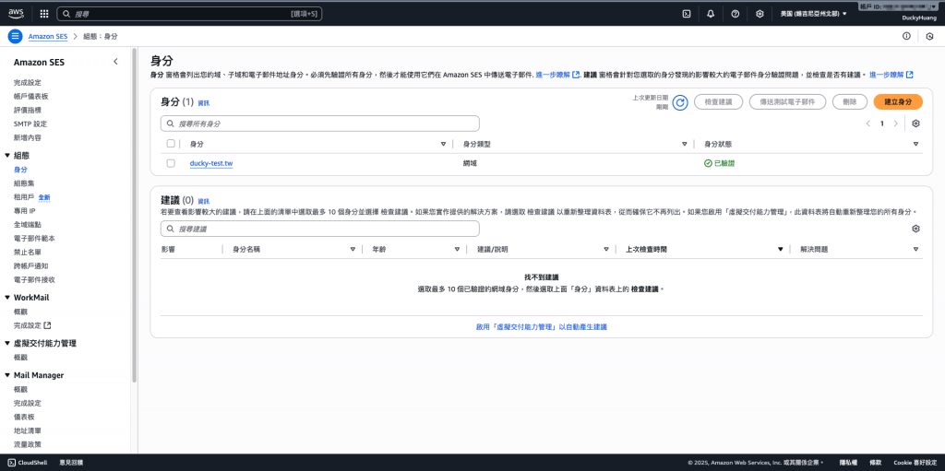Sort recommendations by 解決問題 column

pyautogui.click(x=916, y=249)
